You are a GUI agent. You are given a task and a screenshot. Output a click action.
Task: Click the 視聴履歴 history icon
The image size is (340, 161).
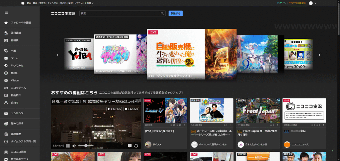(6, 134)
